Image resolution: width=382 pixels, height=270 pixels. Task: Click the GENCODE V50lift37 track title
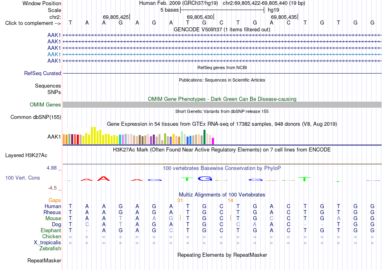(222, 29)
